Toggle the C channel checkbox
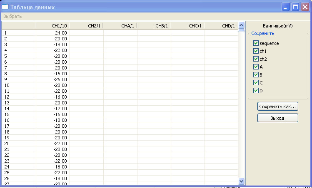Viewport: 312px width, 188px height. [x=256, y=83]
